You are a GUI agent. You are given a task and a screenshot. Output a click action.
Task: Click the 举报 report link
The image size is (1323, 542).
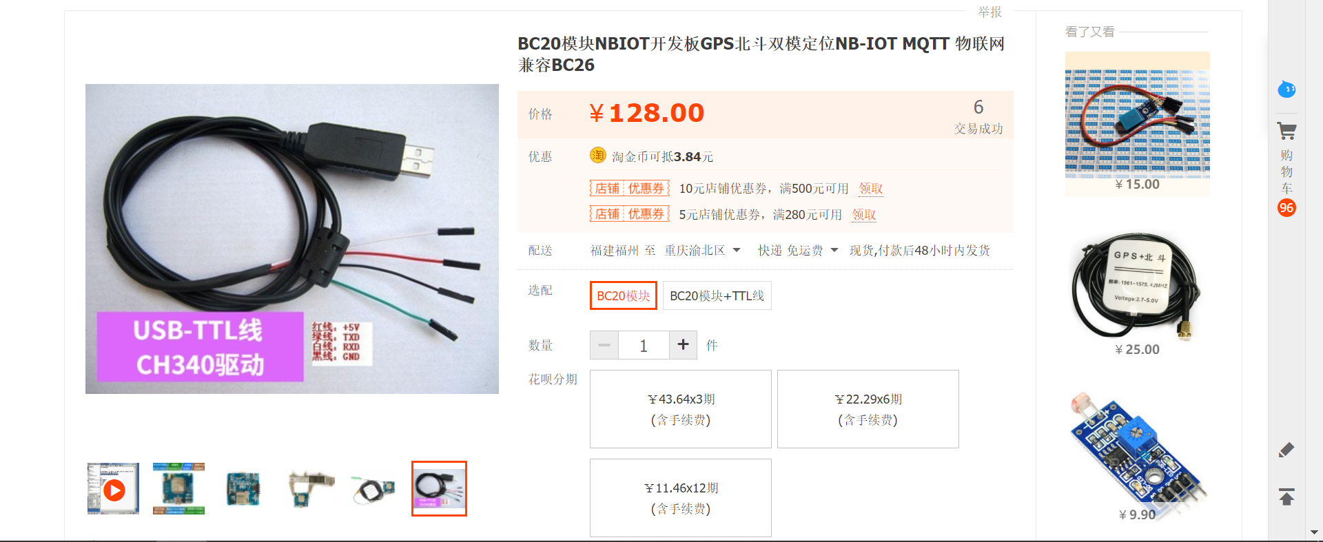[989, 12]
